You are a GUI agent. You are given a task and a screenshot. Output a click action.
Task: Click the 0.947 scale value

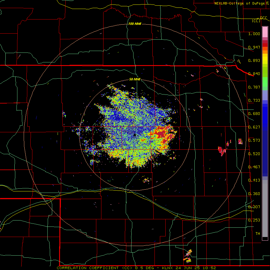(254, 47)
